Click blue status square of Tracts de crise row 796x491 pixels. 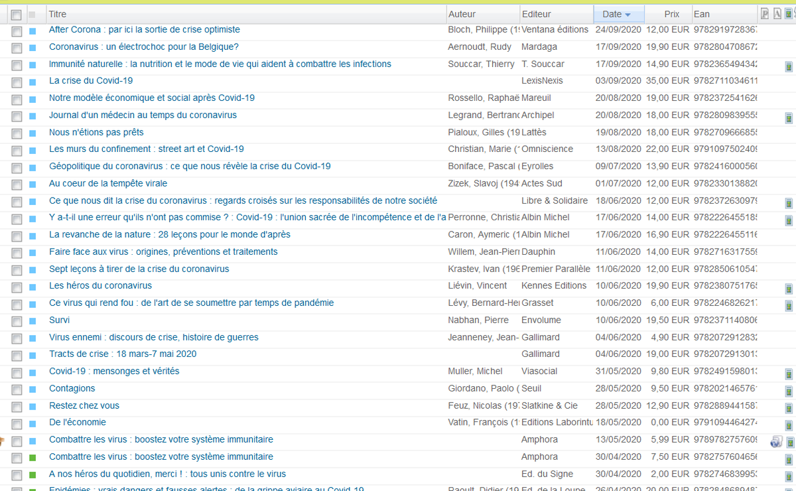click(x=33, y=356)
